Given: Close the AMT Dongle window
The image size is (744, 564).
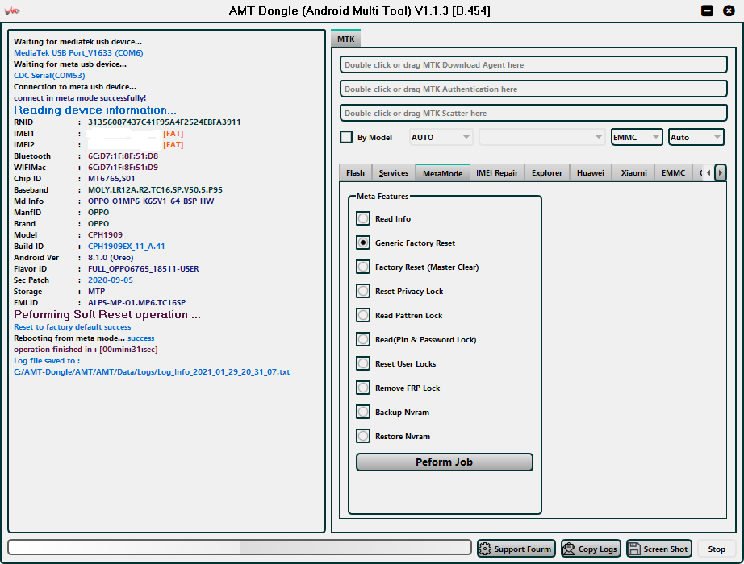Looking at the screenshot, I should [729, 10].
